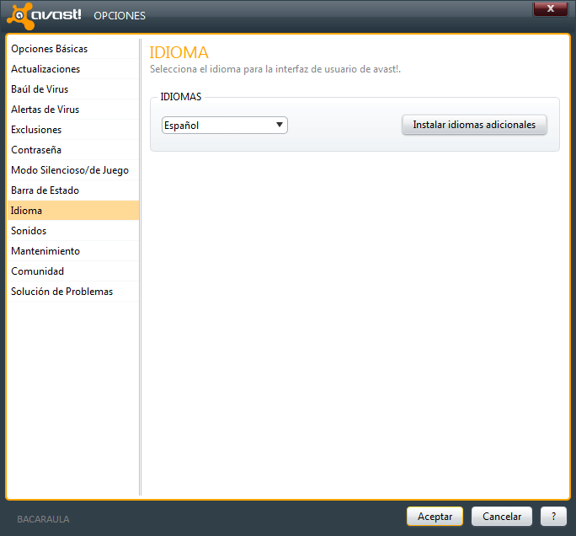Click the language dropdown arrow

click(x=280, y=126)
